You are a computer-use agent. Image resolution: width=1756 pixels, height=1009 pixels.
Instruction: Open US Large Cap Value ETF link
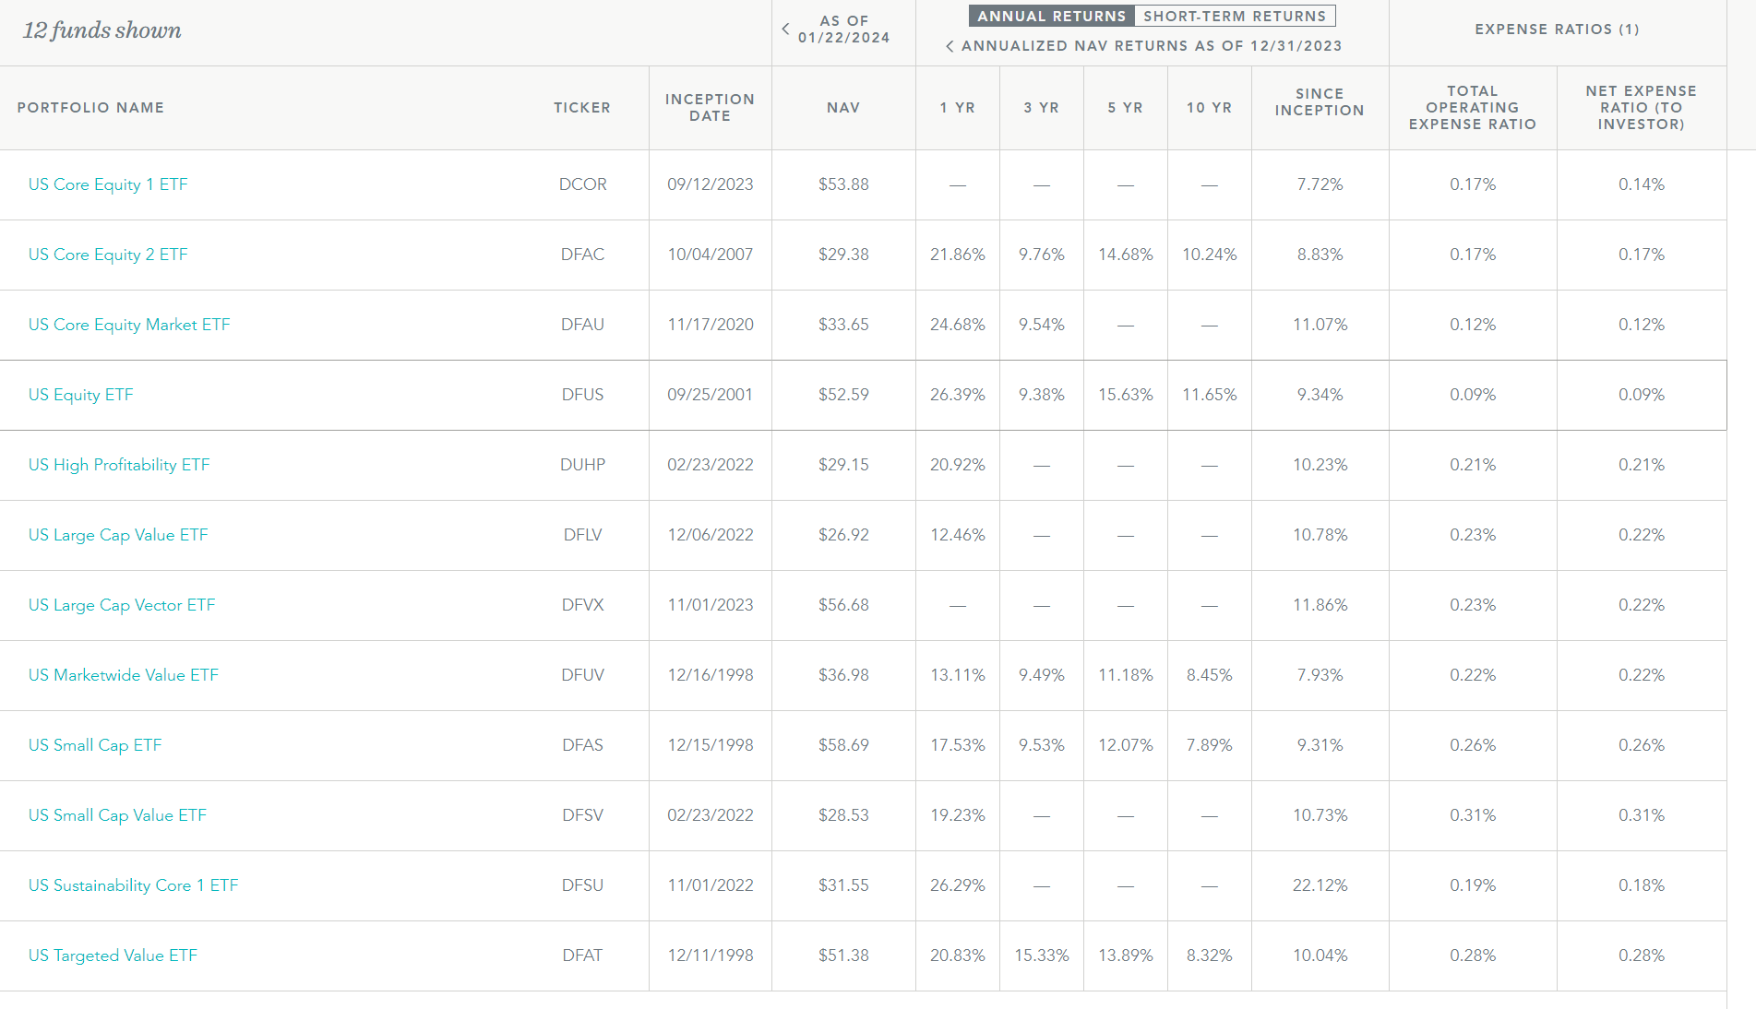[x=118, y=535]
